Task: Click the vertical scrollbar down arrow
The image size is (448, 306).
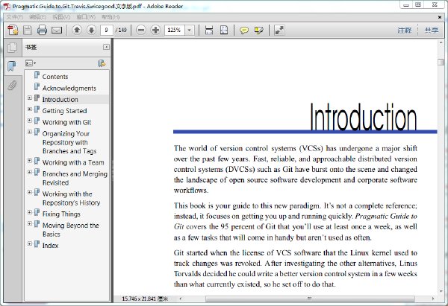Action: 441,291
